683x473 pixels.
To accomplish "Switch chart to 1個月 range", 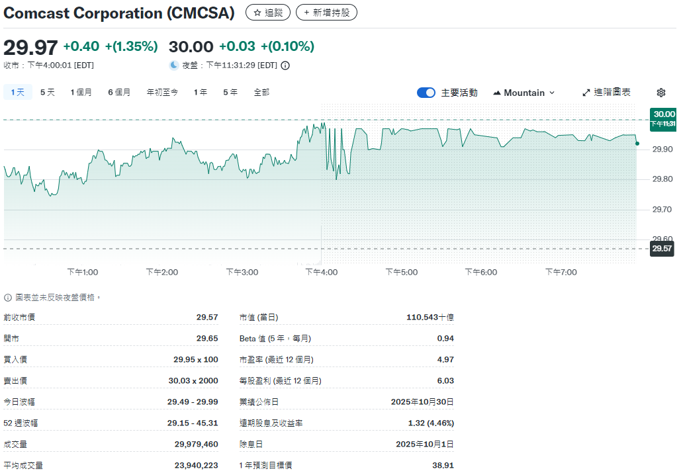I will click(x=81, y=93).
